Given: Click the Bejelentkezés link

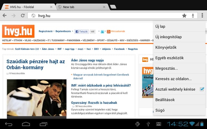Looking at the screenshot, I should click(x=63, y=31).
